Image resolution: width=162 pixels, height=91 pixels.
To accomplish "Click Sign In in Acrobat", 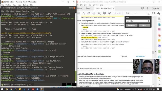I will pyautogui.click(x=155, y=8).
